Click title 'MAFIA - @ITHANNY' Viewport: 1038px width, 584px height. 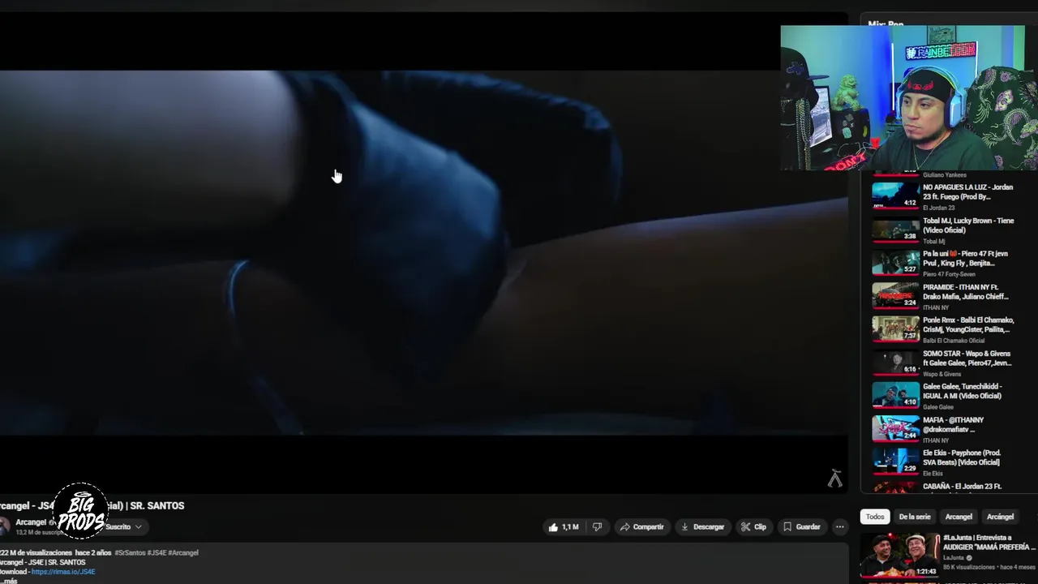tap(954, 425)
